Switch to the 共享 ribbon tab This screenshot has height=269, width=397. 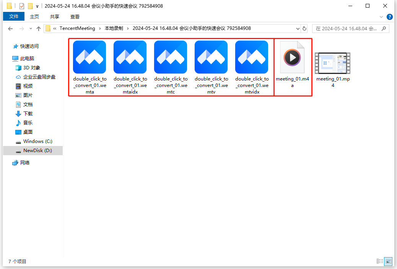coord(54,17)
